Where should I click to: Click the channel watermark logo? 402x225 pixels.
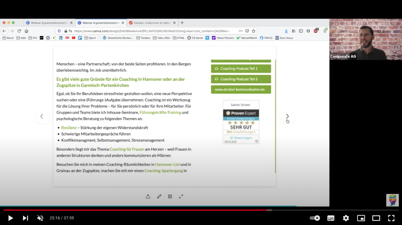click(393, 200)
